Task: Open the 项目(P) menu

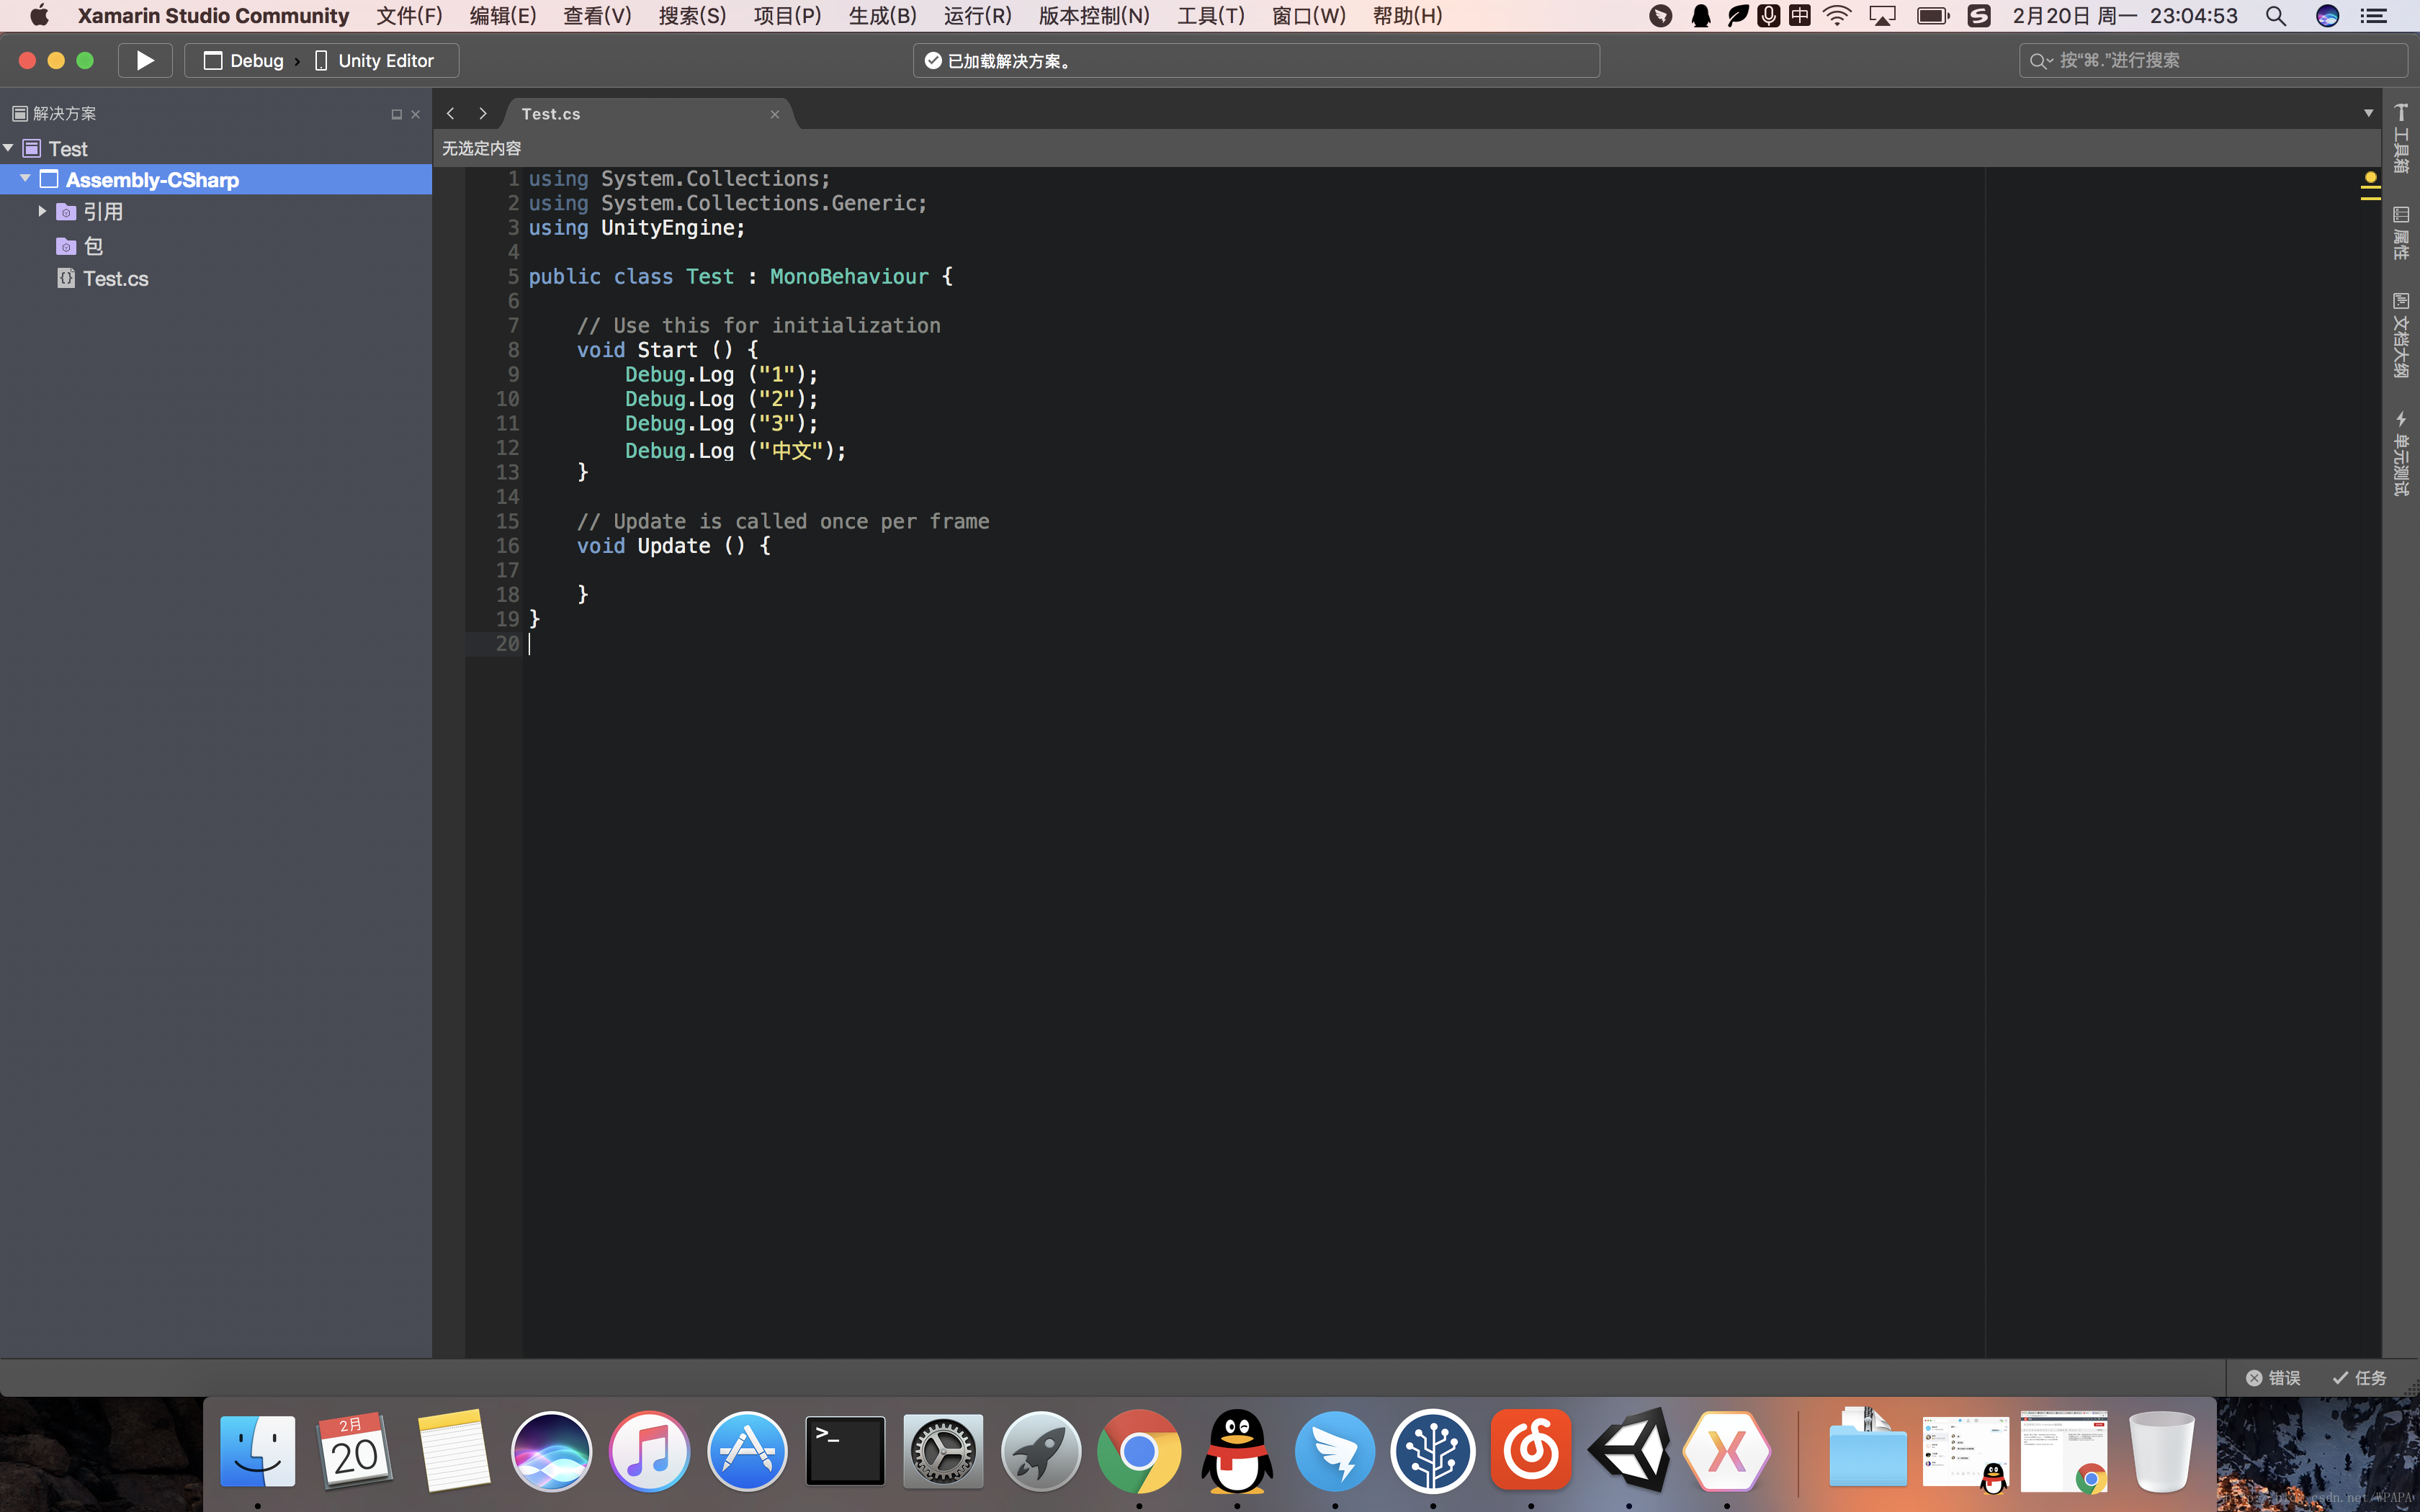Action: [787, 16]
